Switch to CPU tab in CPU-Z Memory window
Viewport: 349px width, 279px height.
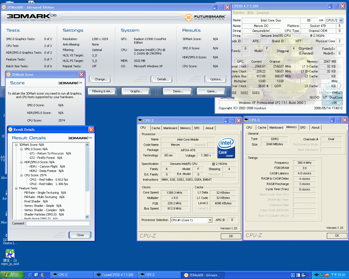click(x=249, y=128)
